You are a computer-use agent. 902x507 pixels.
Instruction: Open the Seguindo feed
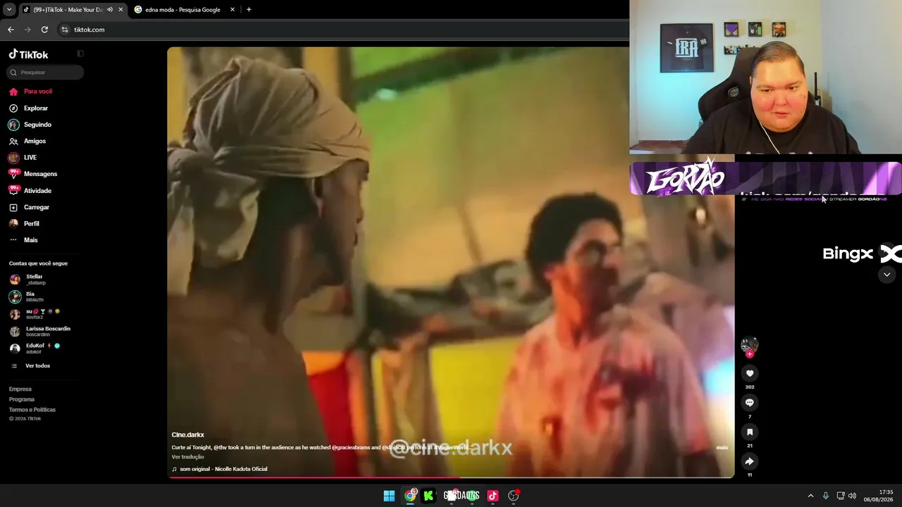pyautogui.click(x=30, y=125)
